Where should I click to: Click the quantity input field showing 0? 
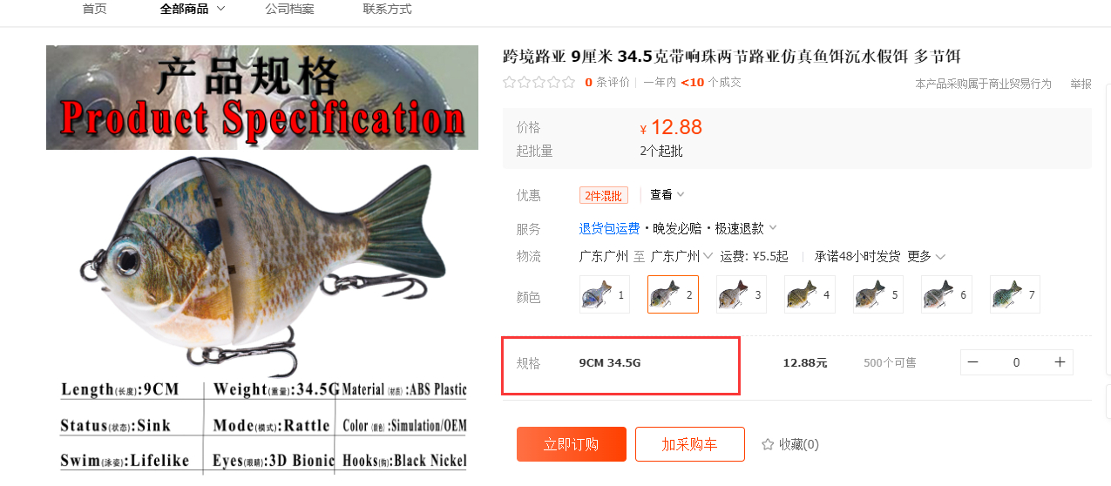tap(1016, 362)
